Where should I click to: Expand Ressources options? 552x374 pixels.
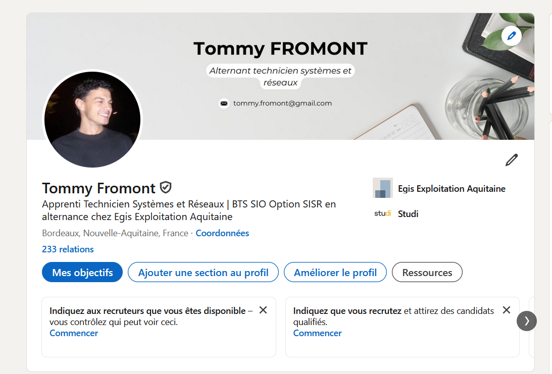[427, 272]
